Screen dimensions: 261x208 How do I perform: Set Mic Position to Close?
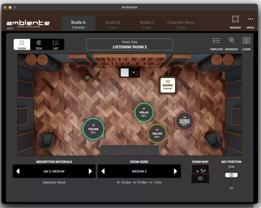tap(231, 167)
